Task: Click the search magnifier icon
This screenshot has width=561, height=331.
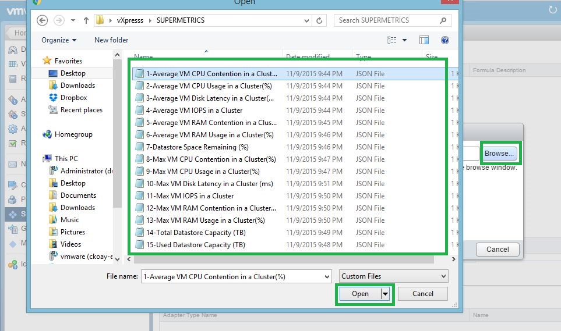Action: [x=443, y=20]
